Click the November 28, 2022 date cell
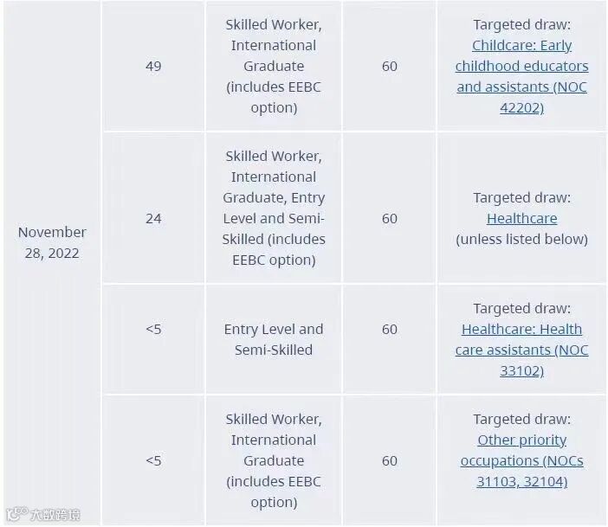The width and height of the screenshot is (608, 527). (x=52, y=242)
